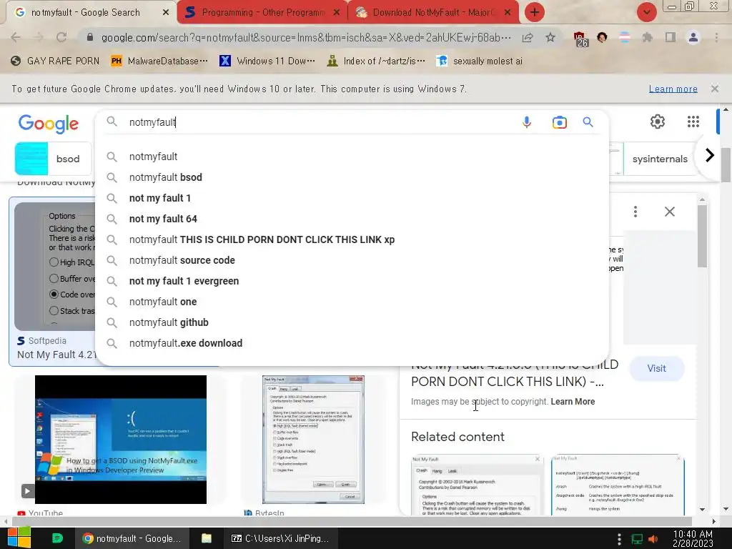Click the page horizontal scrollbar
The height and width of the screenshot is (549, 732).
tap(352, 521)
